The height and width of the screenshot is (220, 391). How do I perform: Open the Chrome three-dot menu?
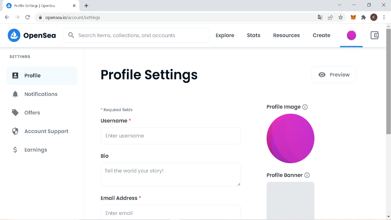384,17
